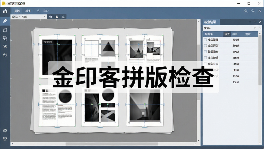Screen dimensions: 264x149
Task: Click the highlighted second column header in results
Action: (x=227, y=34)
